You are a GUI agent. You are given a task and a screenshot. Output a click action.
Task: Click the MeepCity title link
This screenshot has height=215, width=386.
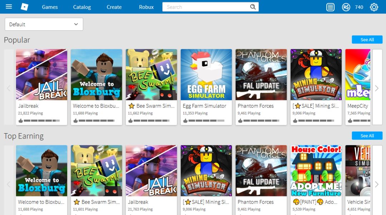coord(358,106)
